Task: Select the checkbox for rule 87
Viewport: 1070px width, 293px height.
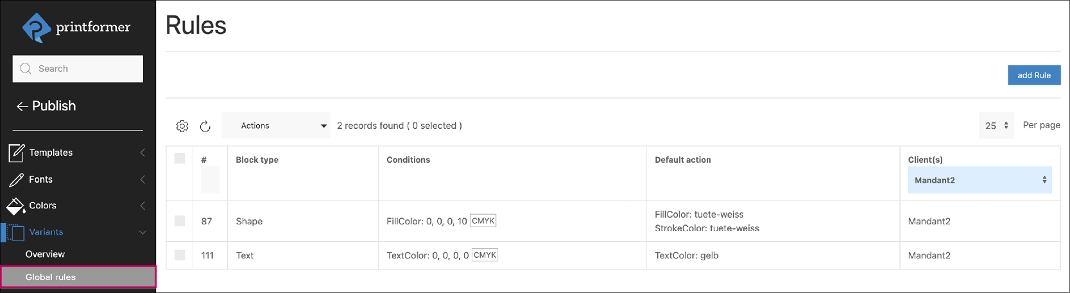Action: [180, 221]
